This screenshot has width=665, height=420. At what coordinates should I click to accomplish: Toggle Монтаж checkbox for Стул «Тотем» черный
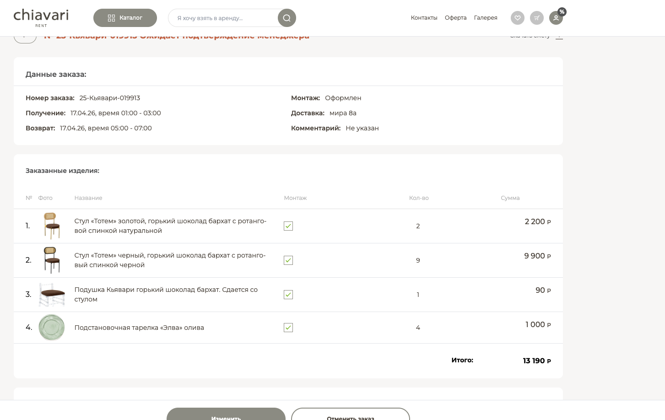[288, 260]
